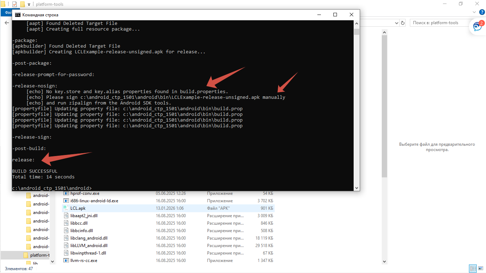
Task: Open the quick access toolbar customize dropdown
Action: [x=29, y=5]
